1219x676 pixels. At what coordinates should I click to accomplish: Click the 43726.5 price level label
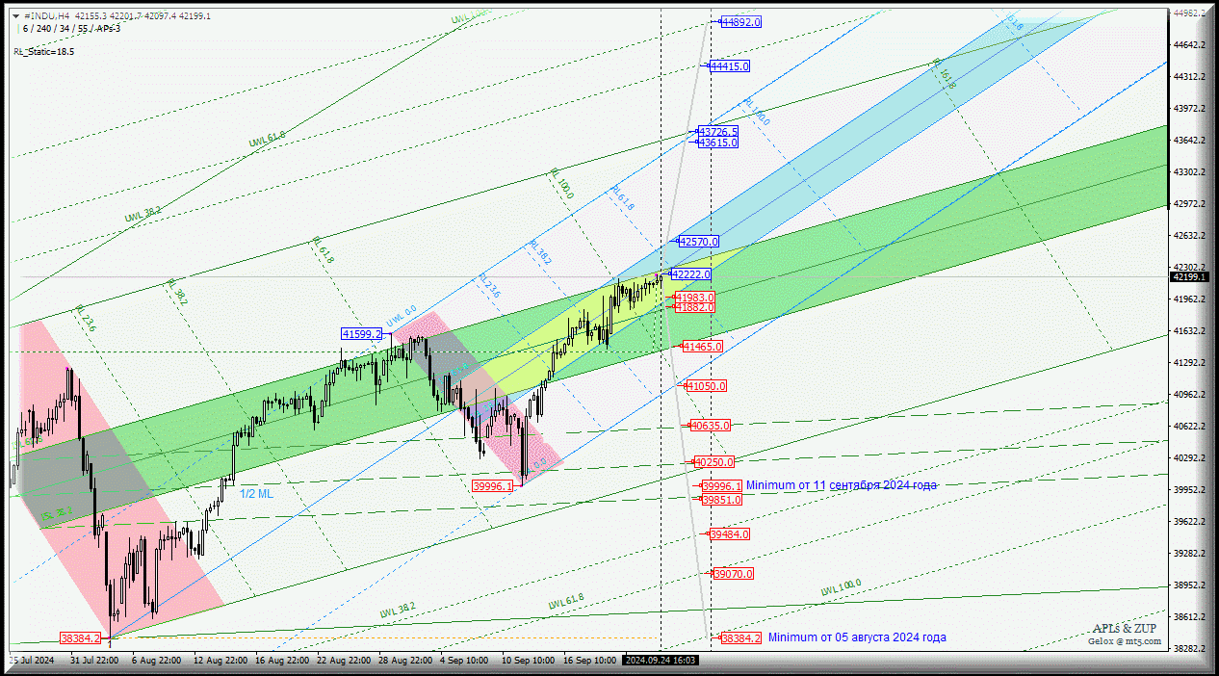(x=717, y=132)
